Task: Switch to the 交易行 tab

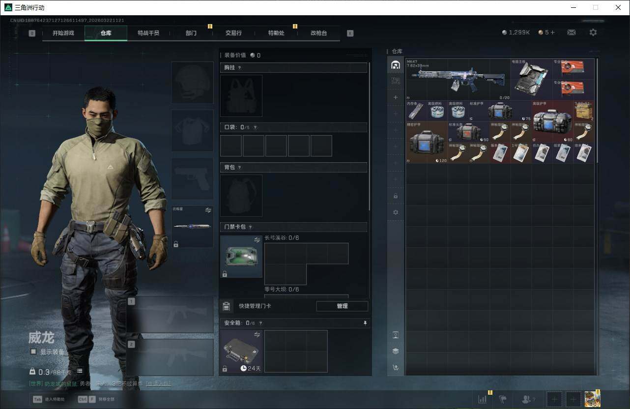Action: (233, 33)
